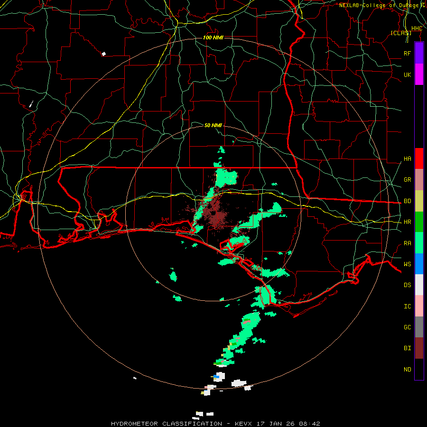Pick the WS legend label
Screen dimensions: 427x427
(407, 264)
